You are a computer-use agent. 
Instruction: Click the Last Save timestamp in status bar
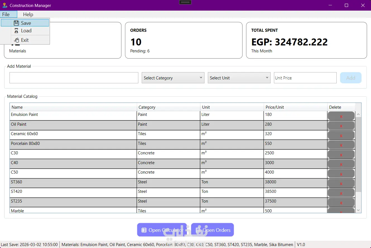click(29, 245)
